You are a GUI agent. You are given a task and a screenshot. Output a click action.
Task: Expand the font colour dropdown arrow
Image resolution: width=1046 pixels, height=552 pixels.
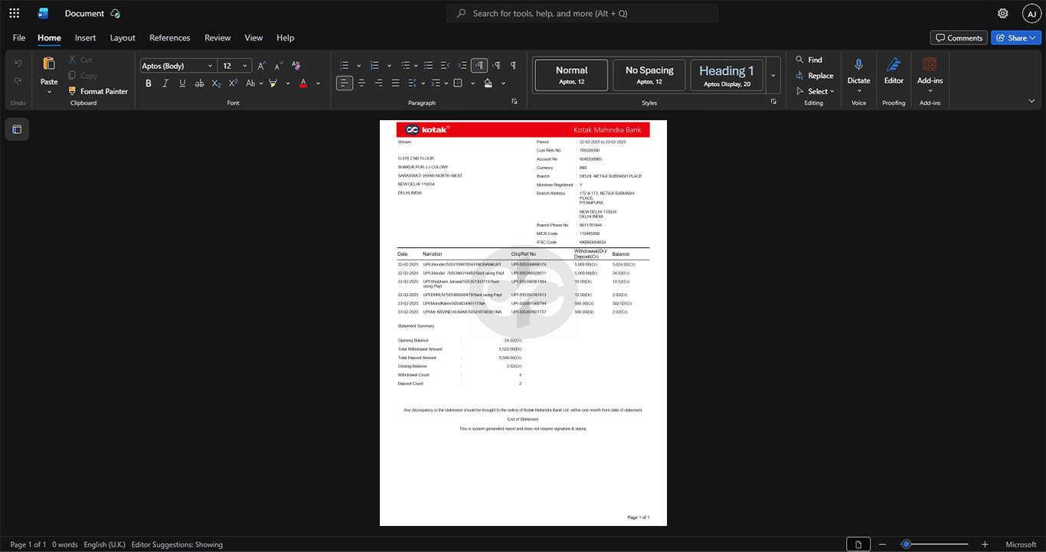point(319,83)
